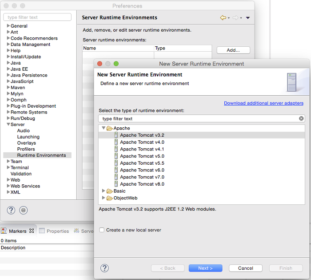Open help in Preferences window
Viewport: 311px width, 280px height.
pos(11,210)
